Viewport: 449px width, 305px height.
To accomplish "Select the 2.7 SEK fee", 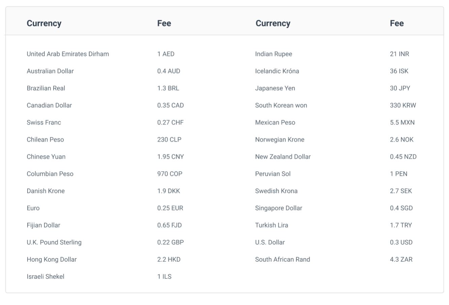I will [x=401, y=191].
